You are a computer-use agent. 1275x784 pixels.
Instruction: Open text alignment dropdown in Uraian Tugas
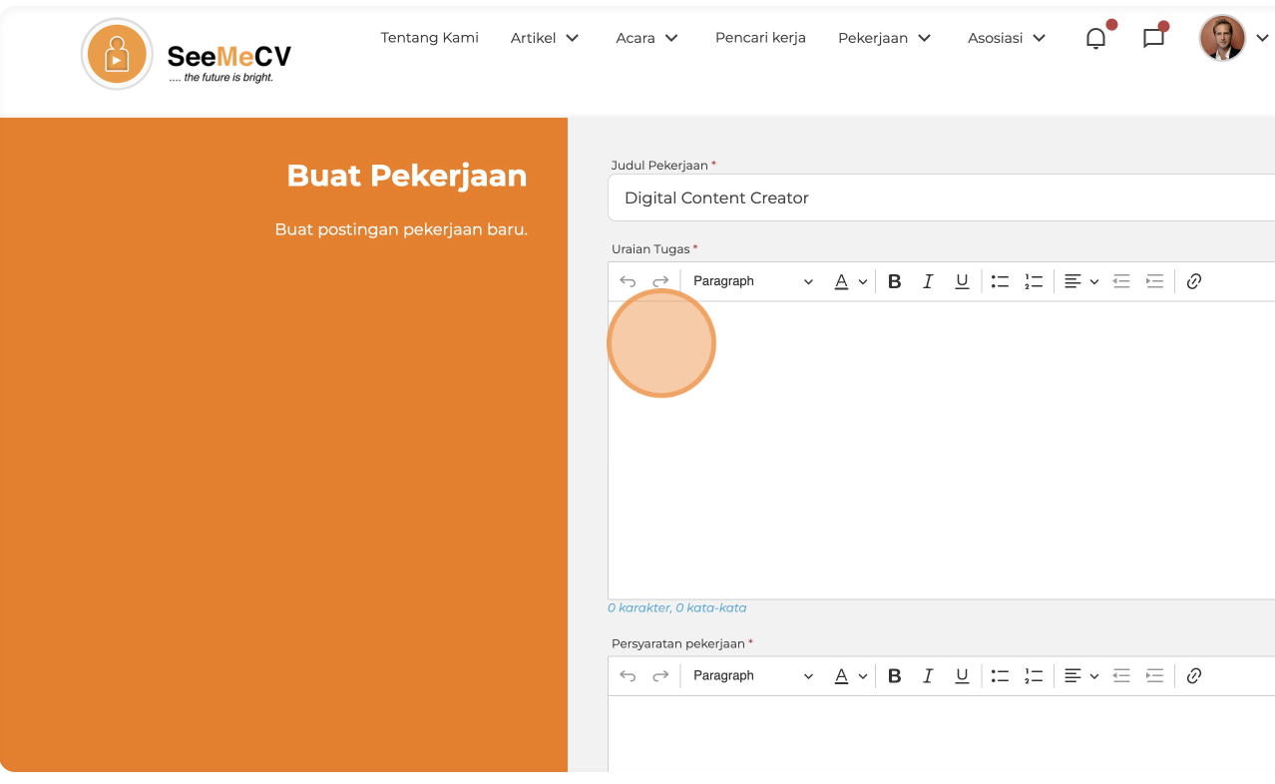click(1081, 281)
